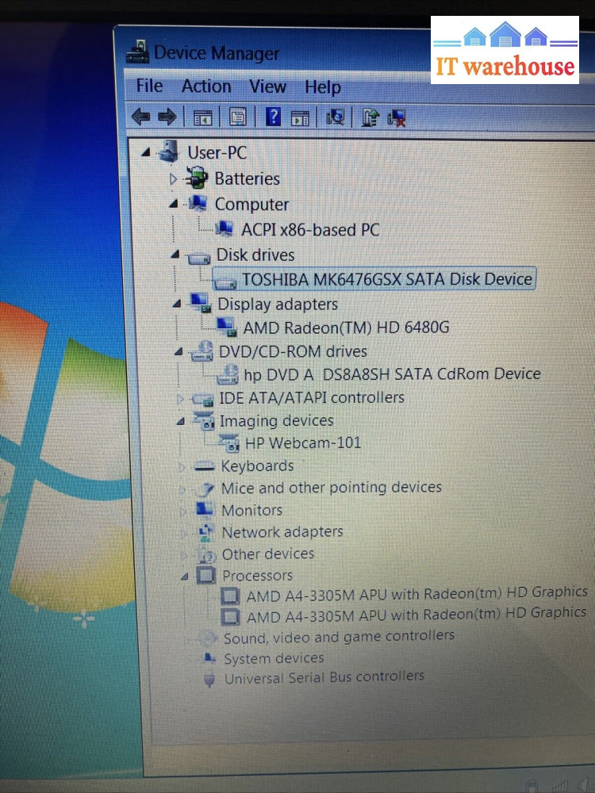Open the File menu
This screenshot has height=793, width=595.
149,86
